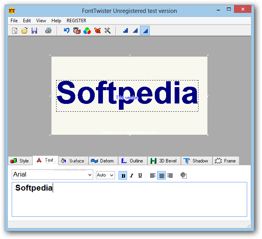Image resolution: width=262 pixels, height=239 pixels.
Task: Toggle underline formatting
Action: pyautogui.click(x=140, y=175)
